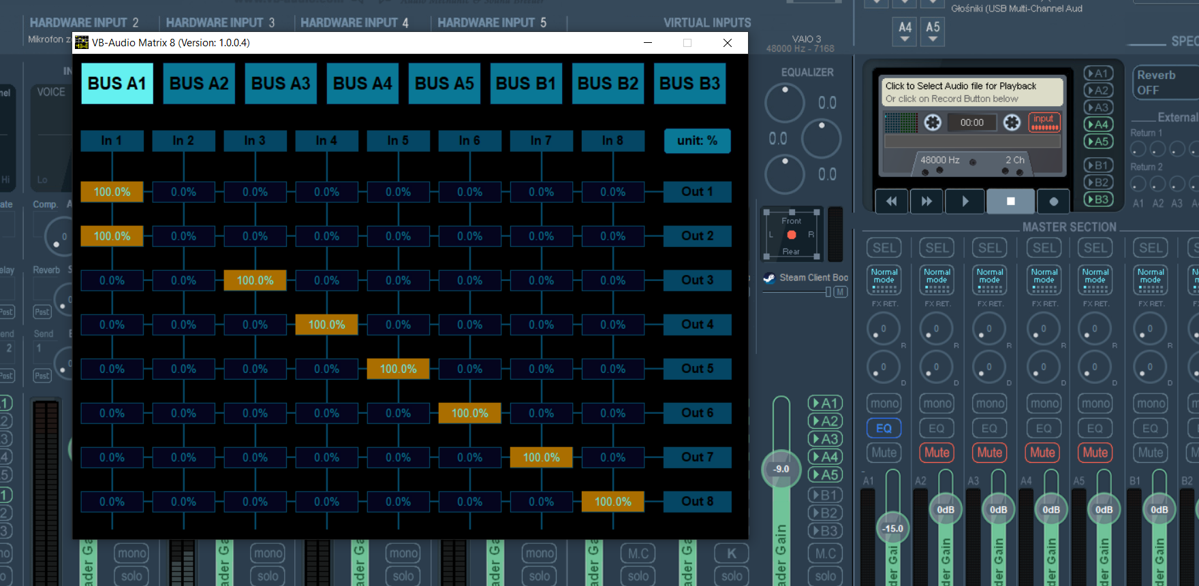Start playback with the recorder play button
The width and height of the screenshot is (1199, 586).
click(965, 201)
